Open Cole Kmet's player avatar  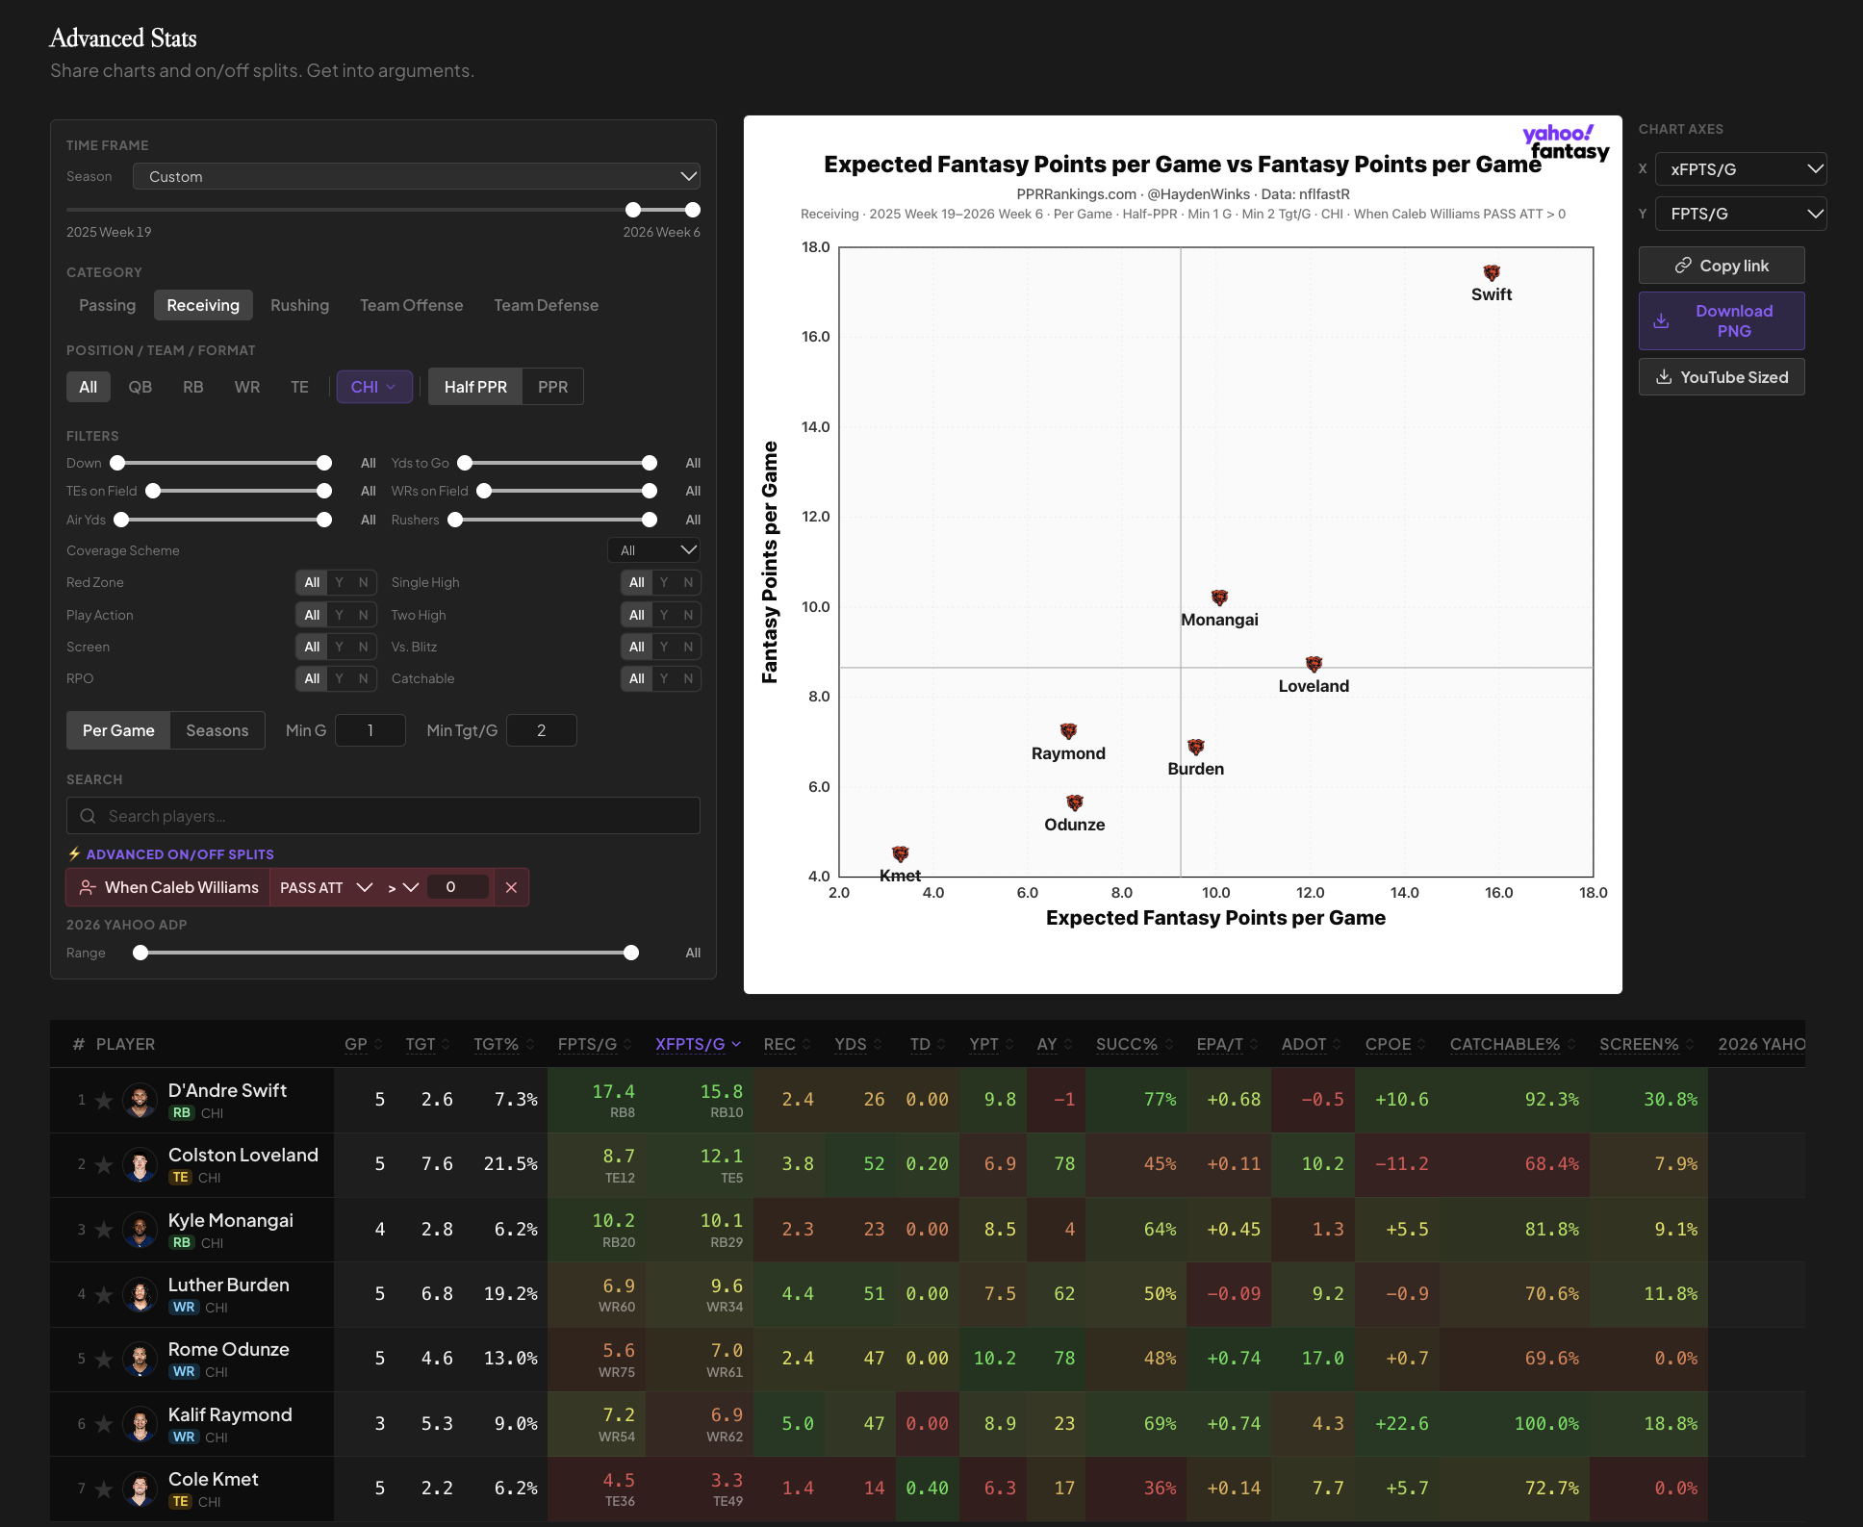point(140,1489)
